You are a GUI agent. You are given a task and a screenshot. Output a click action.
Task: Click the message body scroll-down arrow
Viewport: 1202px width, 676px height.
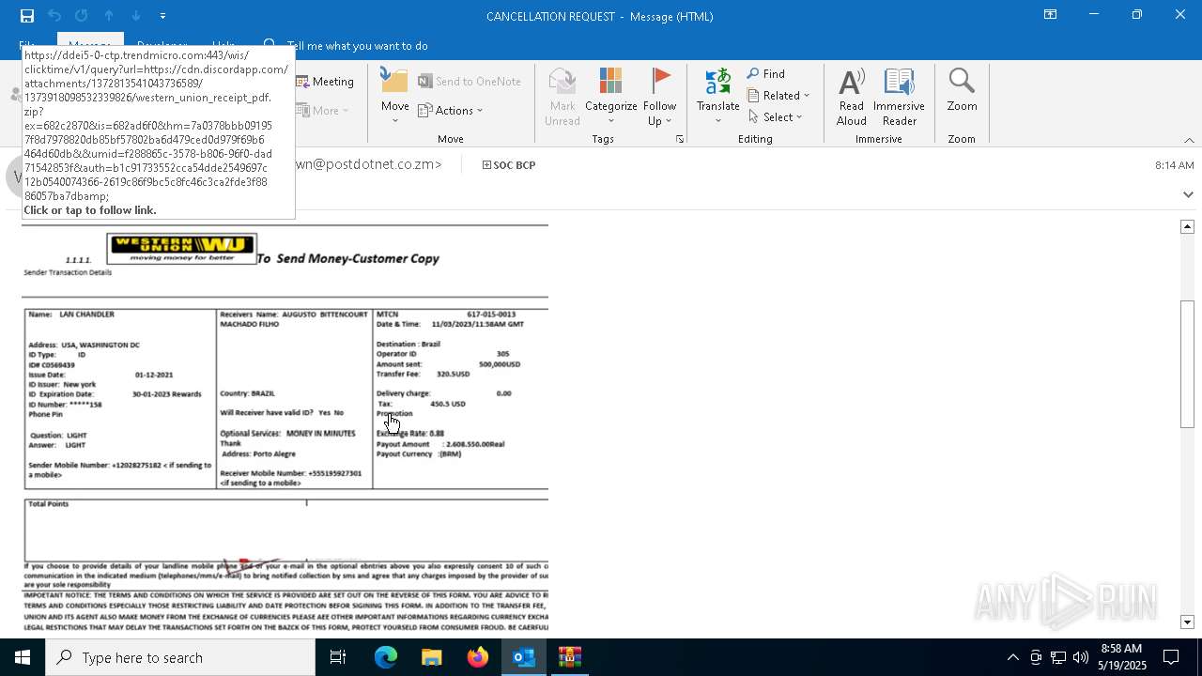pos(1187,622)
